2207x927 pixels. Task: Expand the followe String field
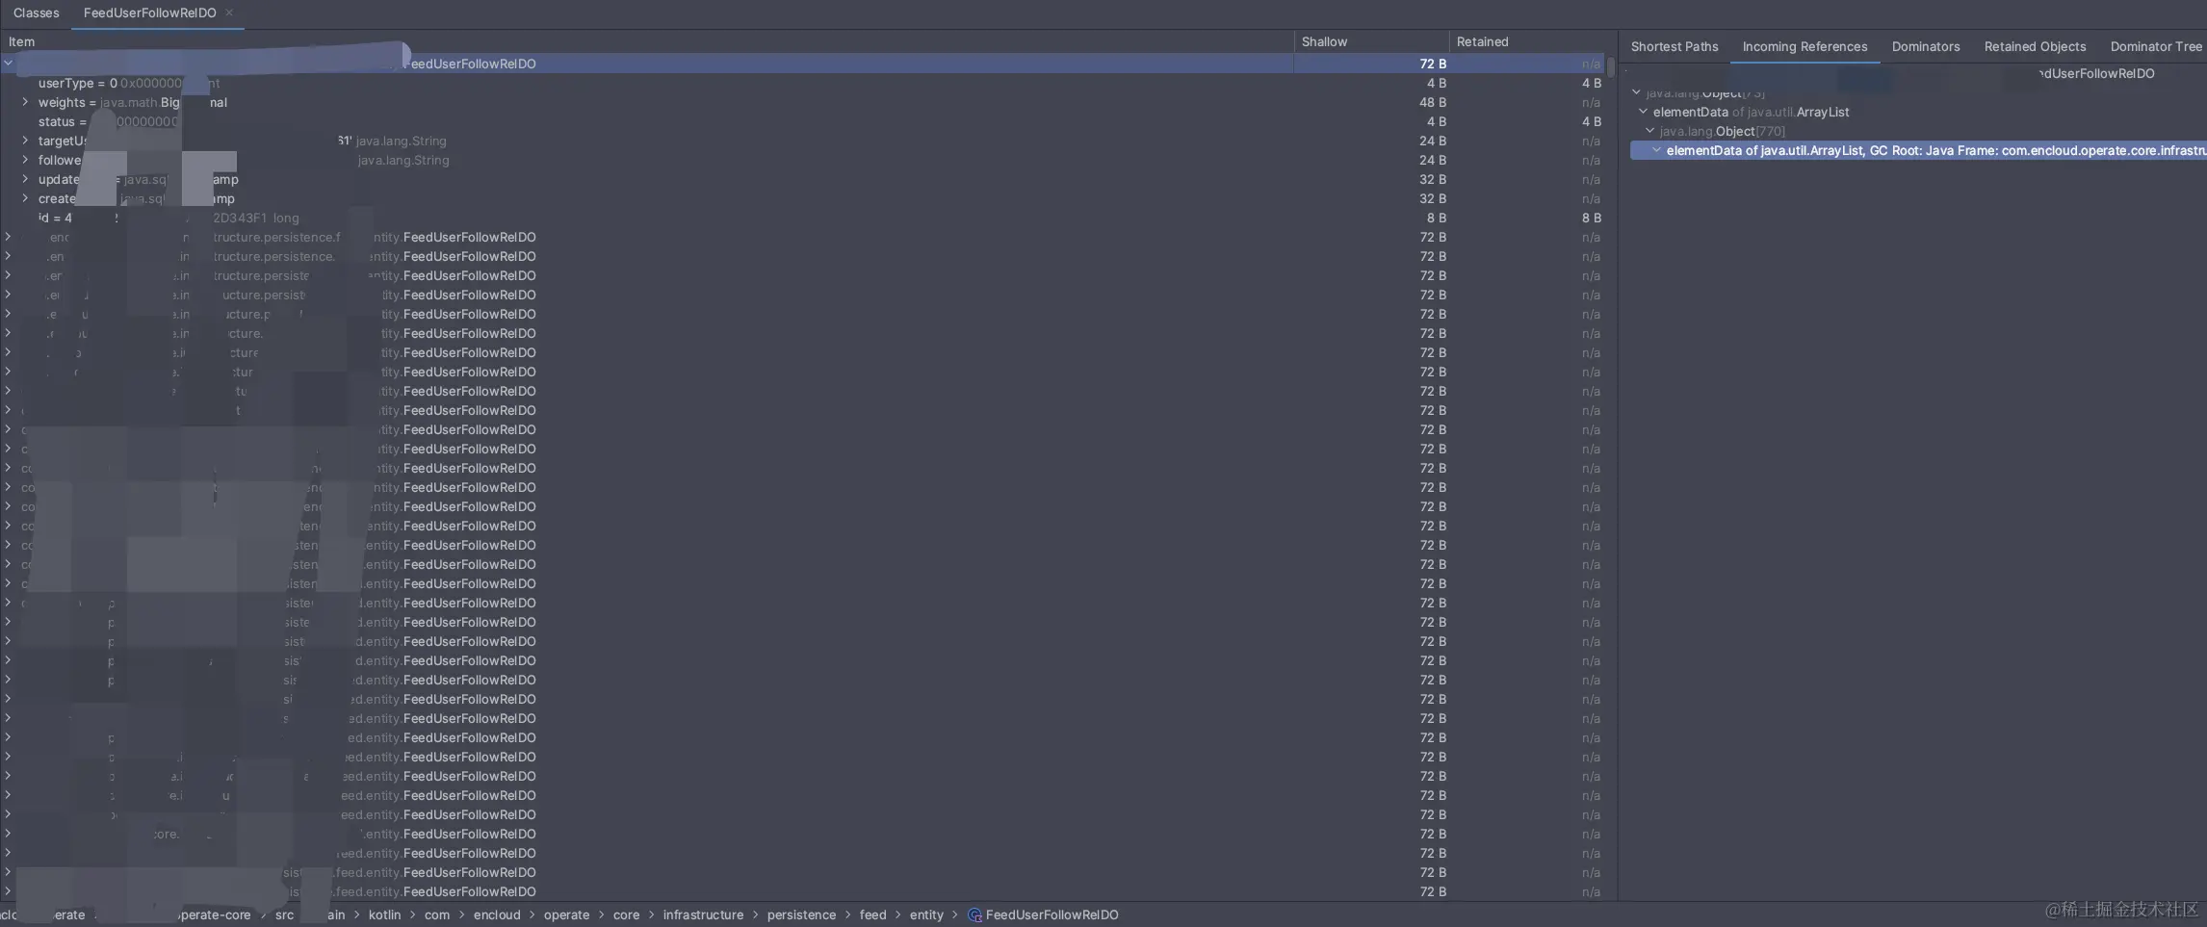coord(25,160)
